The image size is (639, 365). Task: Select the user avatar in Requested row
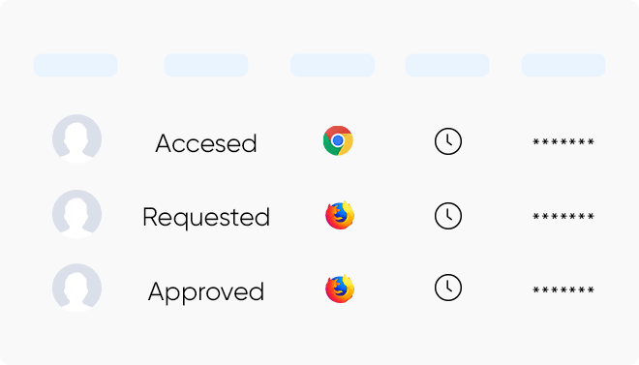[x=76, y=214]
